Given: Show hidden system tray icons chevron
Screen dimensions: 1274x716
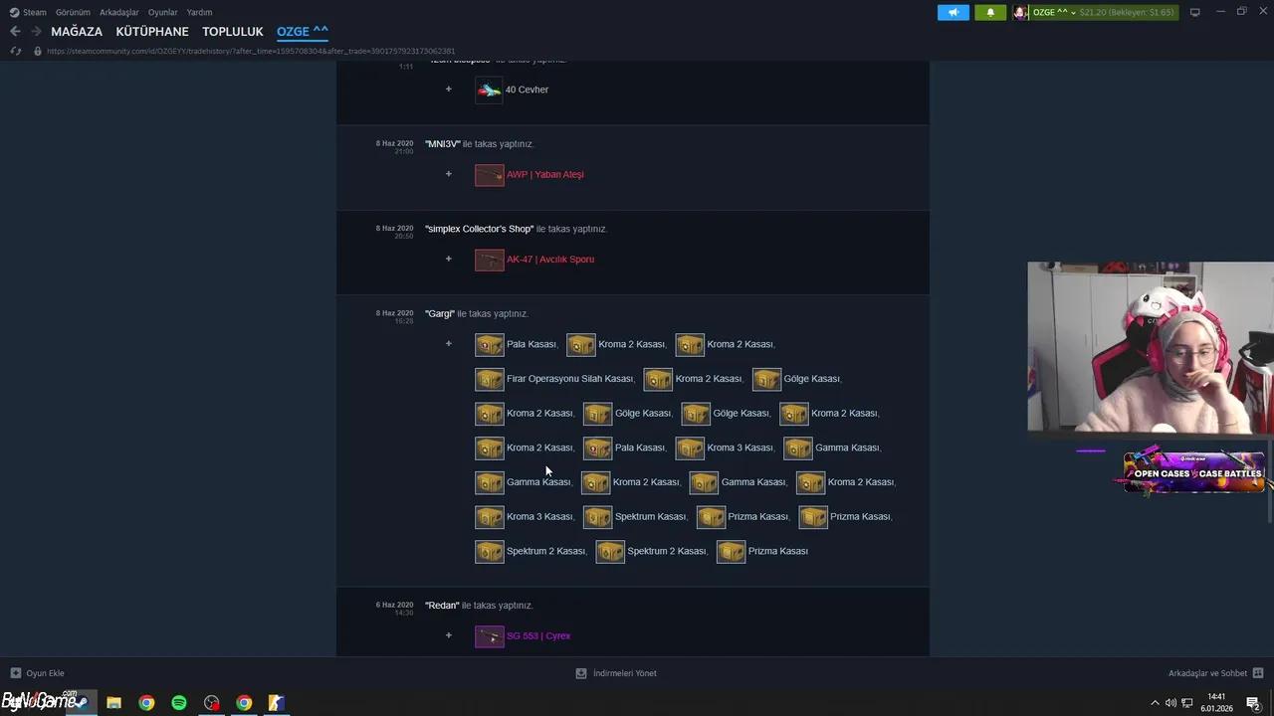Looking at the screenshot, I should [1155, 703].
